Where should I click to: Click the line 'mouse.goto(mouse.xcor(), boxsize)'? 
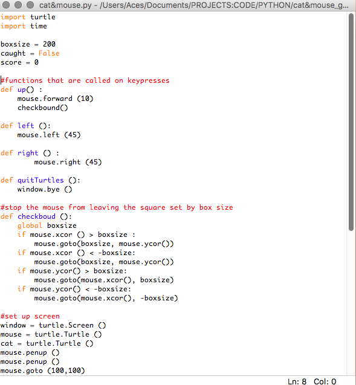pyautogui.click(x=104, y=280)
